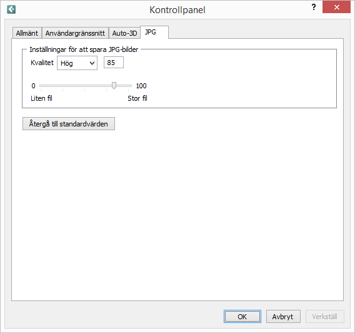Viewport: 355px width, 333px height.
Task: Select the JPG tab
Action: tap(154, 32)
